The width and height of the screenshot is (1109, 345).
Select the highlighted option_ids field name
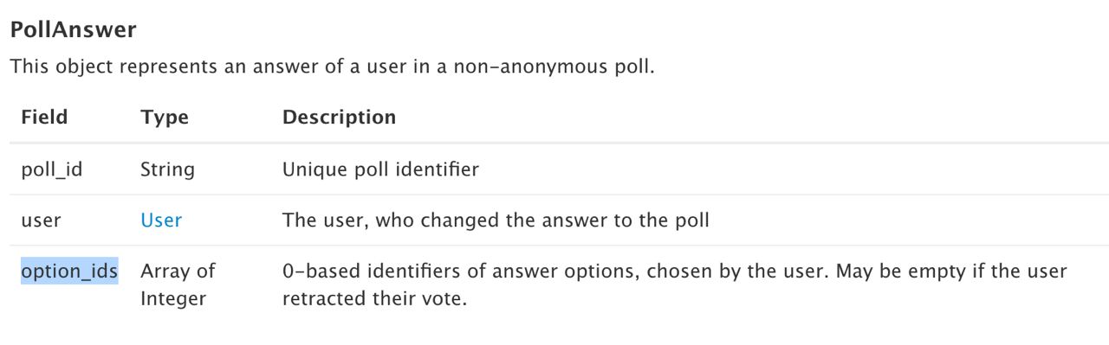tap(69, 271)
